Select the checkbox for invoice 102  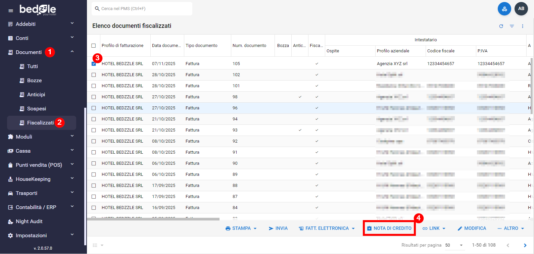pyautogui.click(x=94, y=75)
